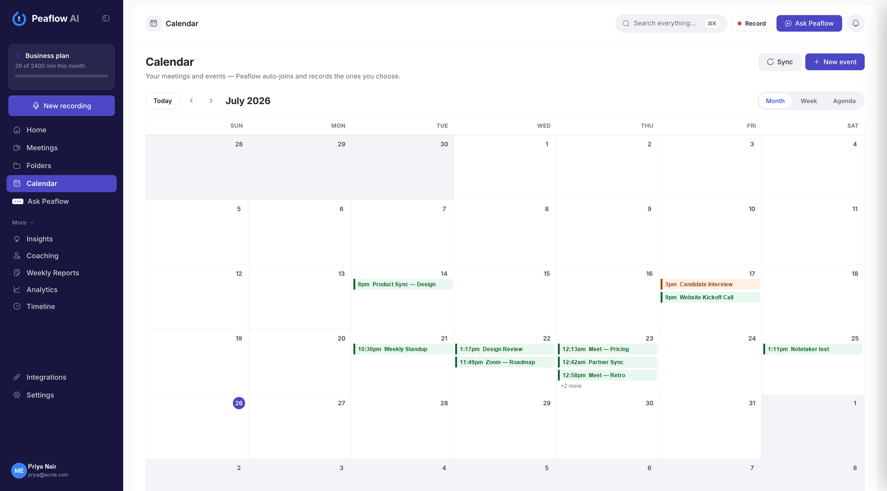Click the plus icon on New event
Image resolution: width=887 pixels, height=491 pixels.
pos(817,62)
